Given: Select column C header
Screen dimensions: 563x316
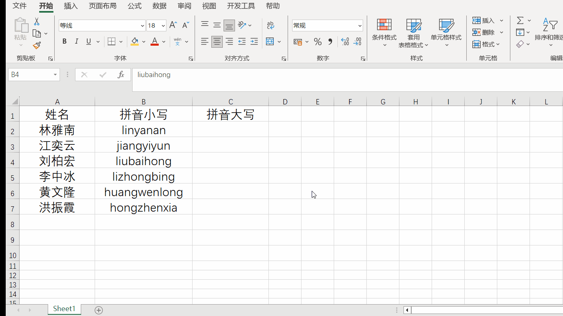Looking at the screenshot, I should click(231, 102).
